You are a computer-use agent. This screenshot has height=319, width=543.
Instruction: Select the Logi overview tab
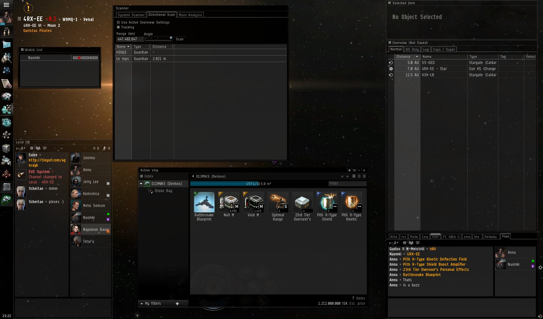tap(426, 49)
